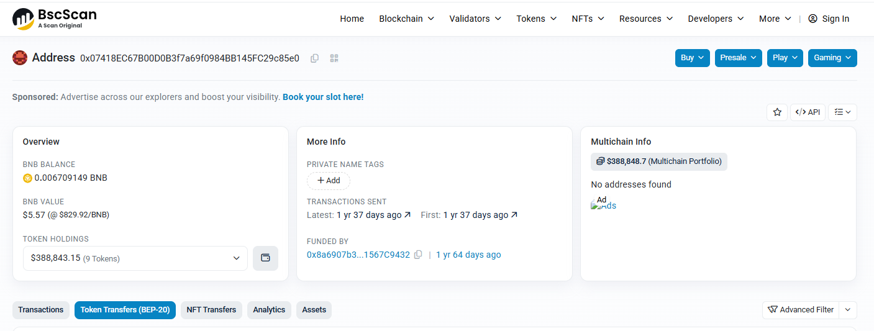The height and width of the screenshot is (331, 874).
Task: Add a private name tag
Action: click(x=329, y=181)
